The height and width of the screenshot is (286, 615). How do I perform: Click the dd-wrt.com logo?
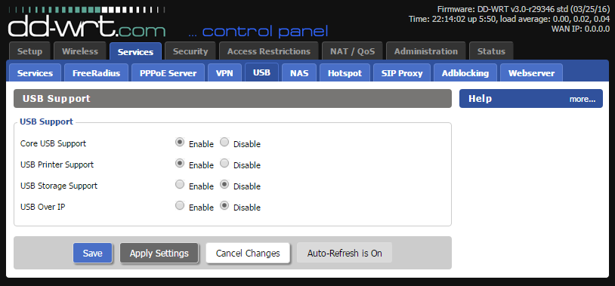[87, 23]
